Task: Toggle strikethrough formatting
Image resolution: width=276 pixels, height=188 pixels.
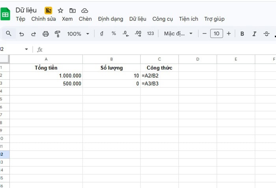Action: click(266, 34)
